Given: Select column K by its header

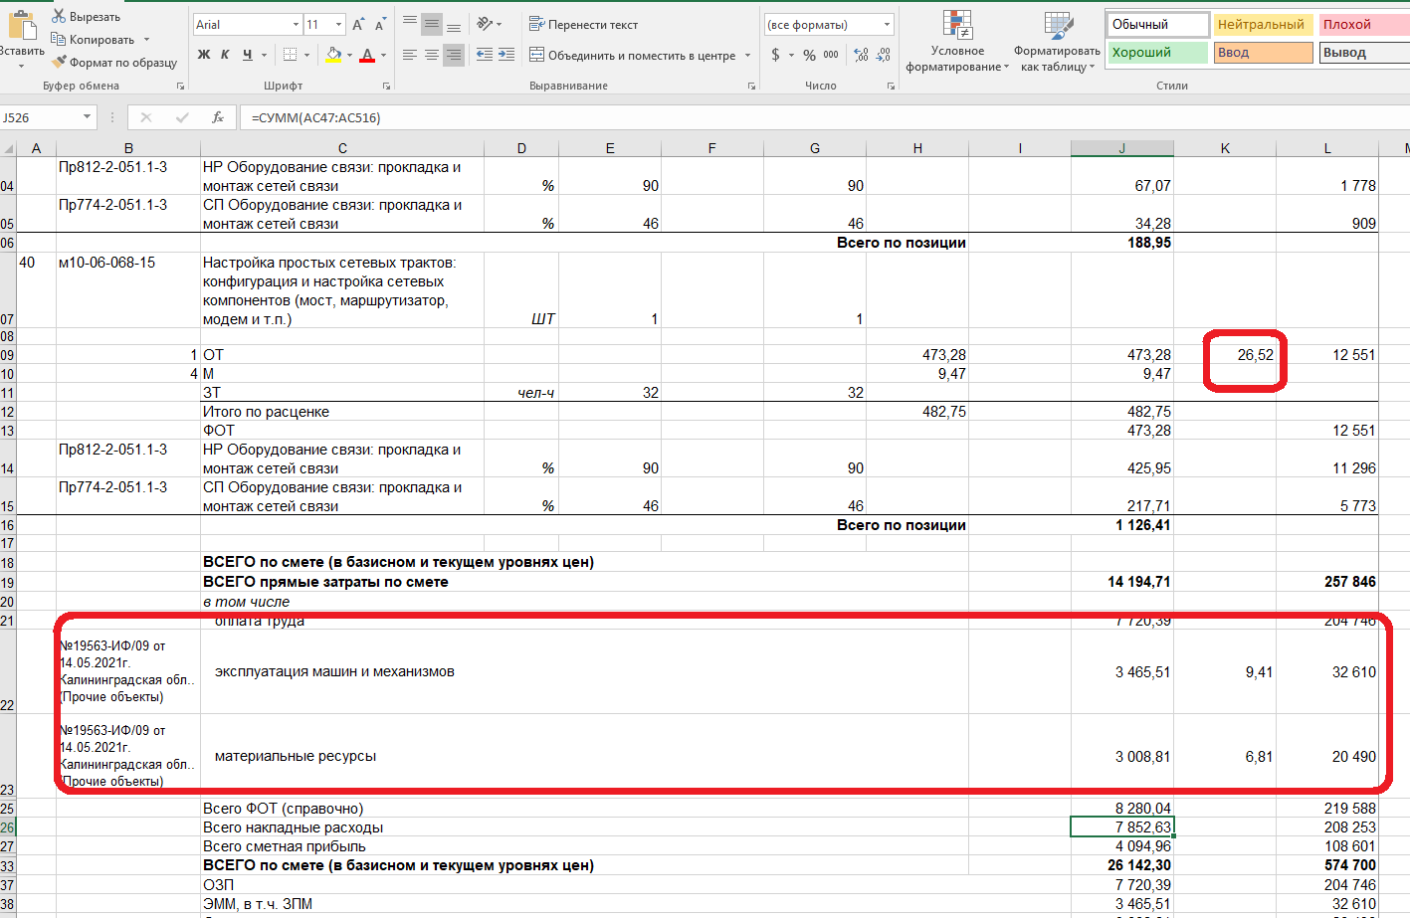Looking at the screenshot, I should point(1224,148).
